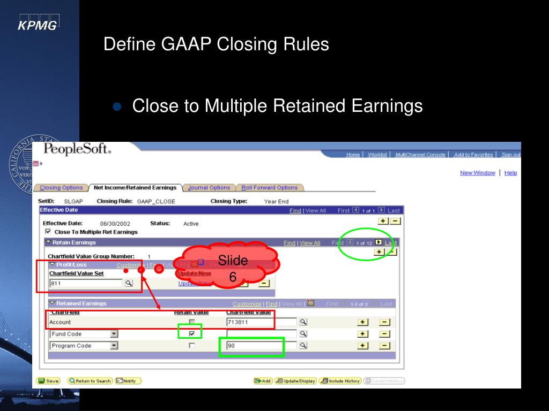This screenshot has width=549, height=411.
Task: Show previous Retain Earnings row arrow
Action: click(350, 242)
